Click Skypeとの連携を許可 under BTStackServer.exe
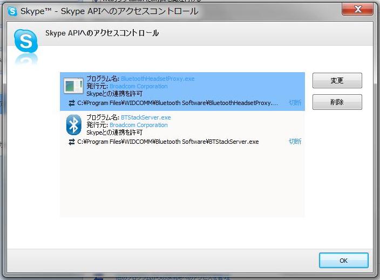 pos(114,132)
